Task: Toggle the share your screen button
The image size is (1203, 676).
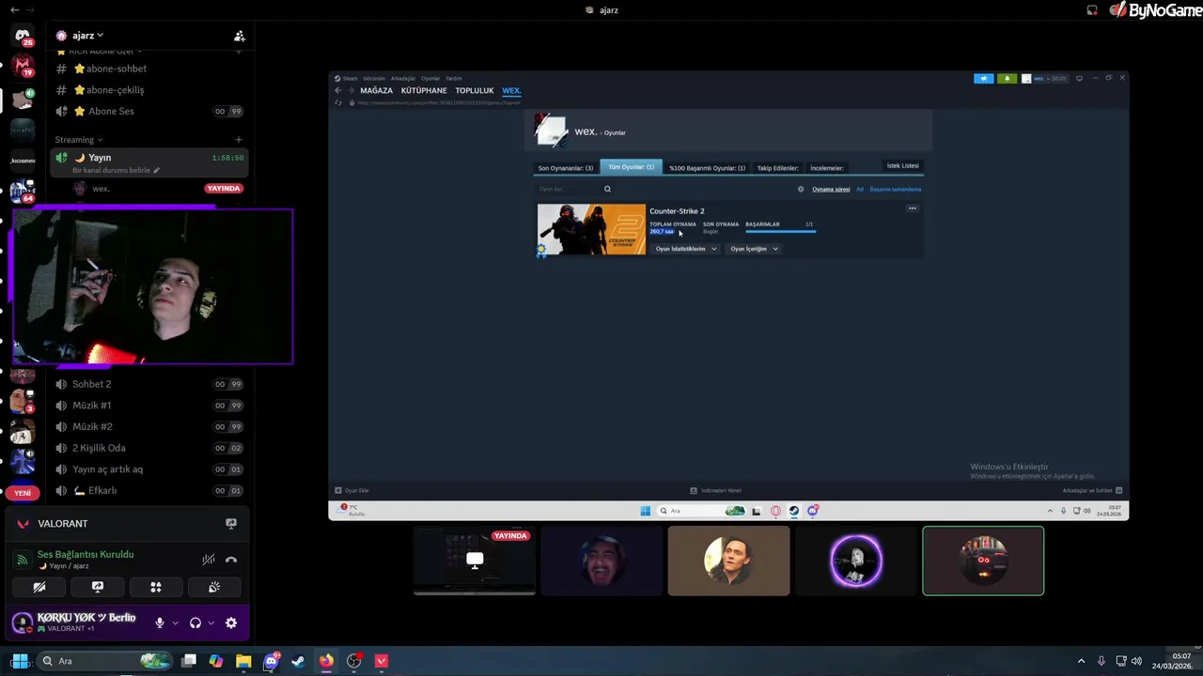Action: point(98,587)
